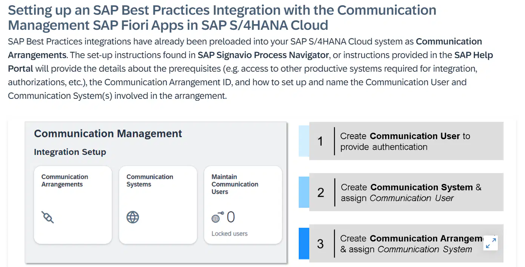
Task: Click the light blue step 1 color bar
Action: coord(304,141)
